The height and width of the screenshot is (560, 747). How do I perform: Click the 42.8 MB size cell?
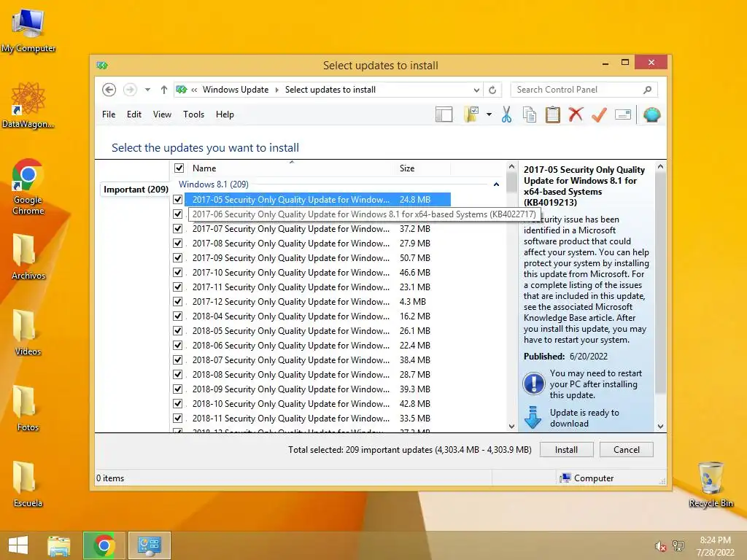click(x=415, y=404)
